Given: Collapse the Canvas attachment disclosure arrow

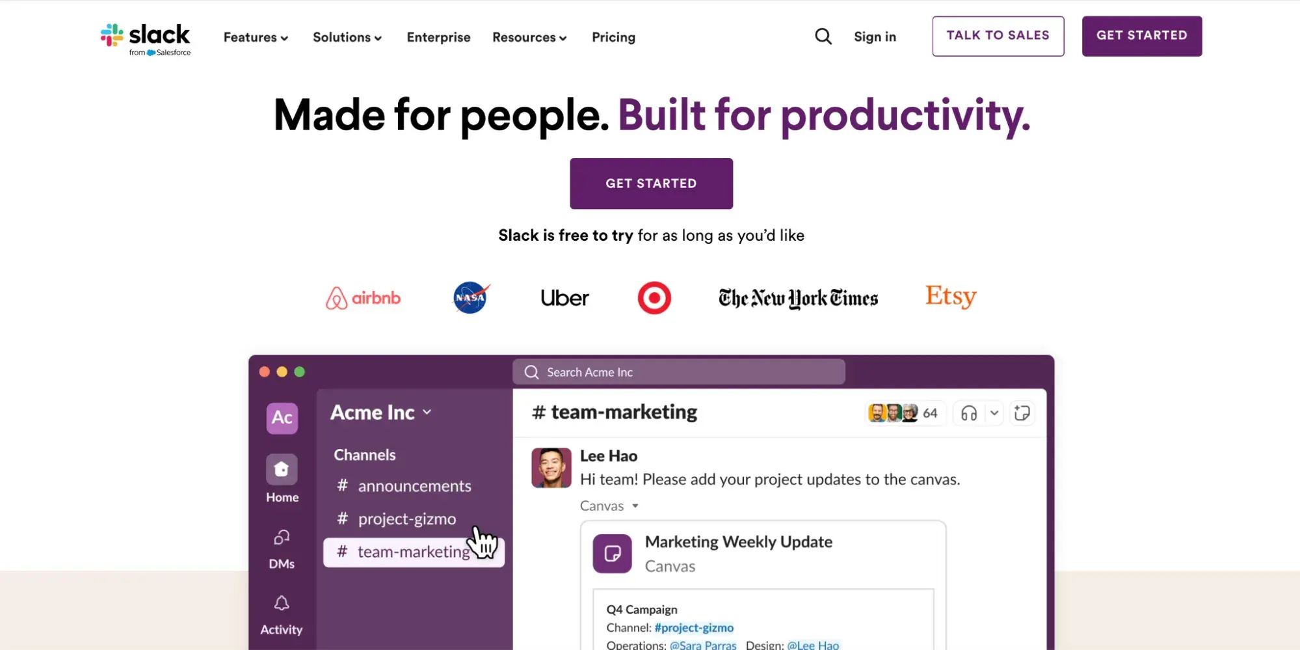Looking at the screenshot, I should pos(635,506).
